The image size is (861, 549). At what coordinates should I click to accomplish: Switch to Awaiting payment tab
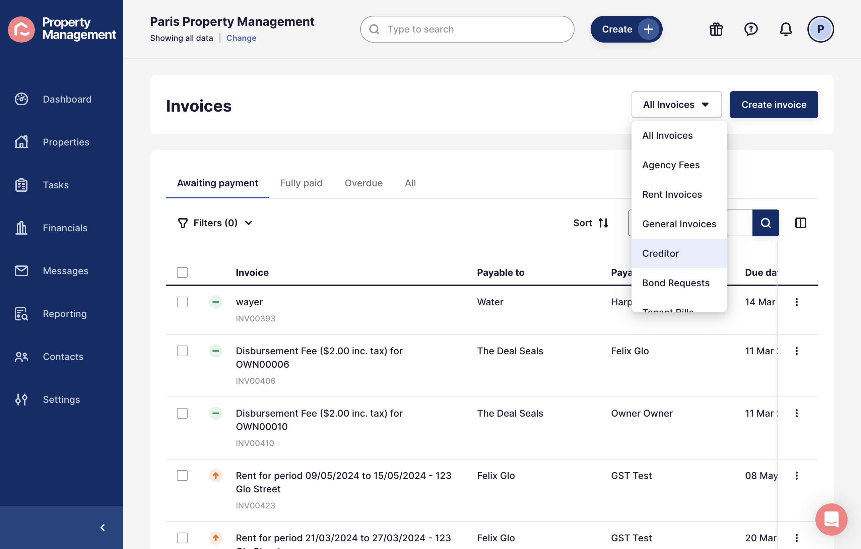(x=217, y=183)
